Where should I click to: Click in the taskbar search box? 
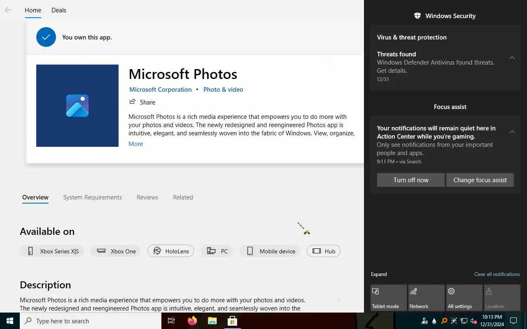(91, 321)
